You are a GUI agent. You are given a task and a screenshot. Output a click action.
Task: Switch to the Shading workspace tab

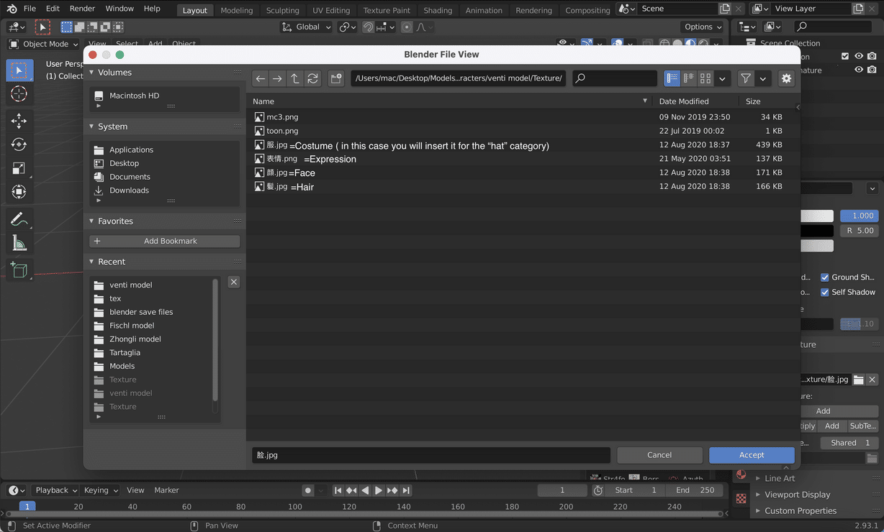pyautogui.click(x=437, y=9)
